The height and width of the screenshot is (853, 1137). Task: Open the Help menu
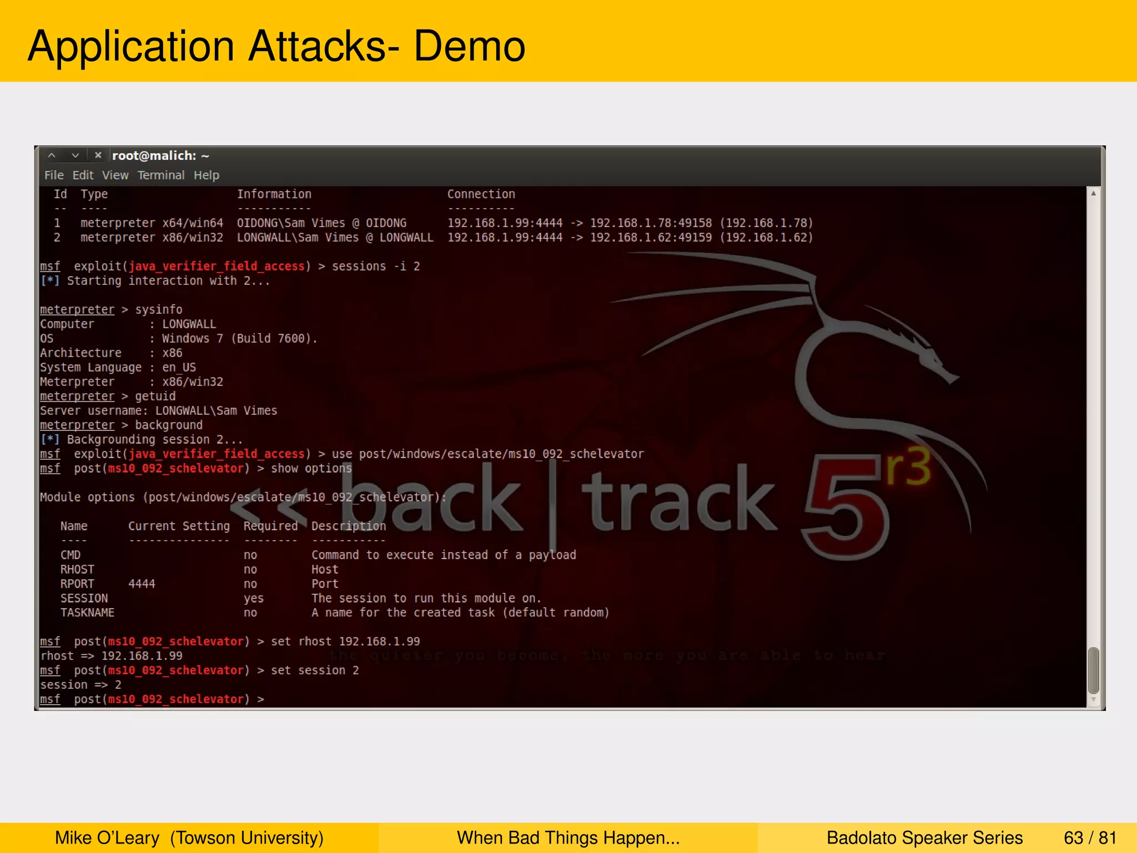(207, 175)
